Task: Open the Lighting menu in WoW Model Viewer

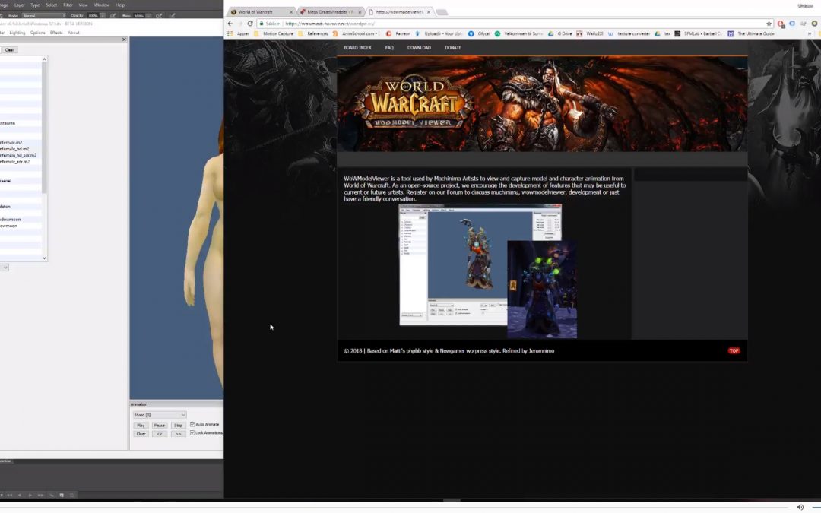Action: point(17,33)
